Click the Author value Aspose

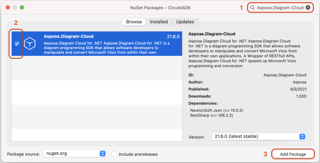(x=300, y=82)
